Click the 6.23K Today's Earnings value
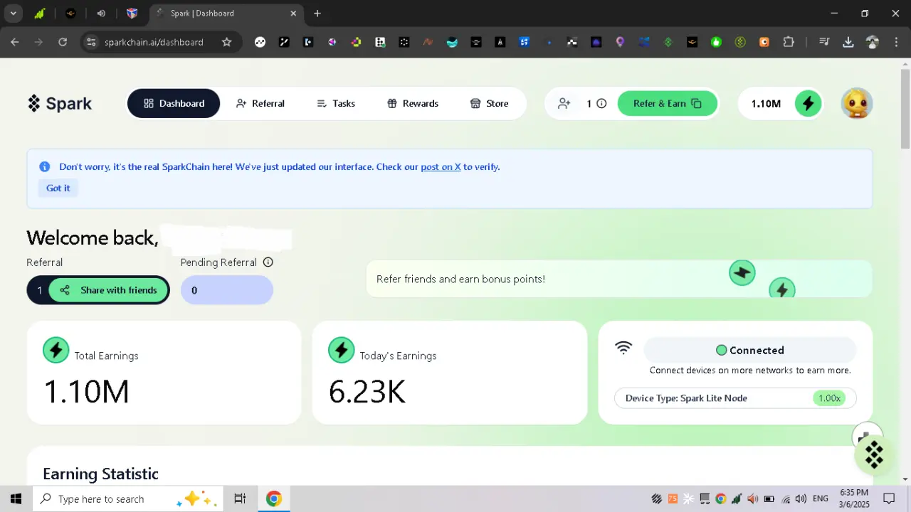The height and width of the screenshot is (512, 911). pyautogui.click(x=367, y=392)
